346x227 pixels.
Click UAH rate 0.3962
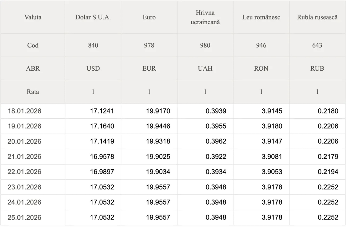coord(216,141)
